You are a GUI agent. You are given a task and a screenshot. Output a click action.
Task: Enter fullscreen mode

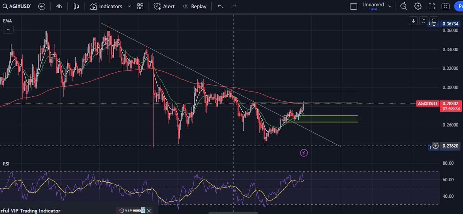(432, 6)
